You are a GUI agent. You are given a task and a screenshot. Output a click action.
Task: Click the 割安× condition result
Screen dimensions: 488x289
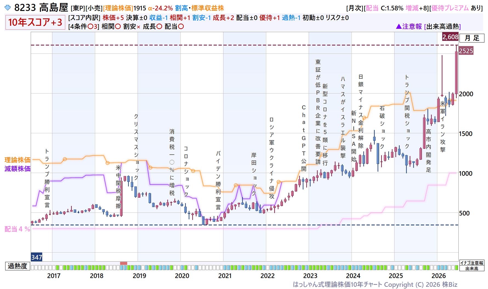(x=132, y=27)
